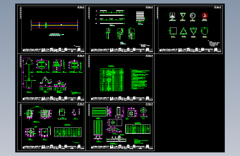The width and height of the screenshot is (240, 156).
Task: Select the arched clamp bracket detail
Action: (x=45, y=81)
